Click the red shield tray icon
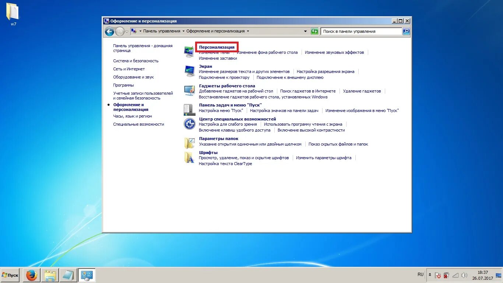 click(447, 275)
